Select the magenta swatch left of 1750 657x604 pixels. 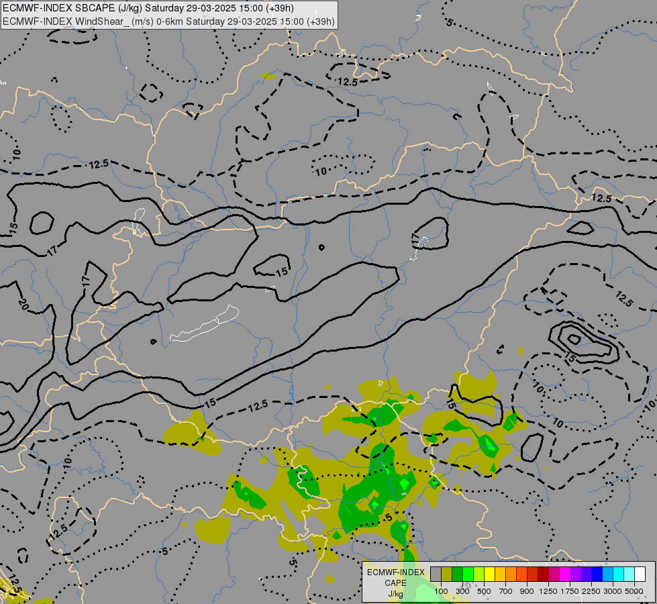565,574
